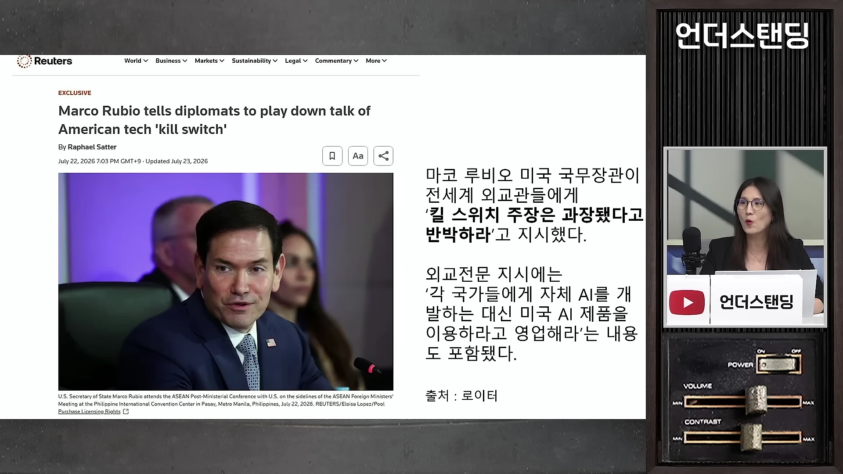The image size is (843, 474).
Task: Open text size settings with the Aa button
Action: [x=358, y=156]
